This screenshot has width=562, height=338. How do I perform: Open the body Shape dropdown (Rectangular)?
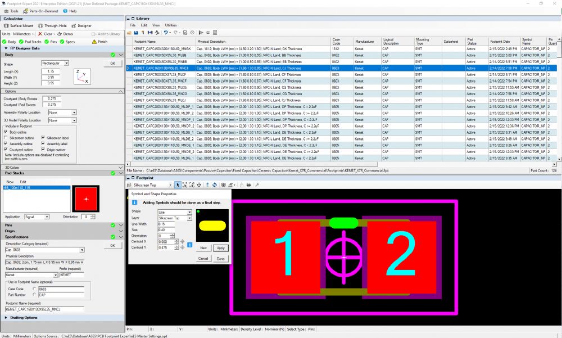(x=55, y=64)
